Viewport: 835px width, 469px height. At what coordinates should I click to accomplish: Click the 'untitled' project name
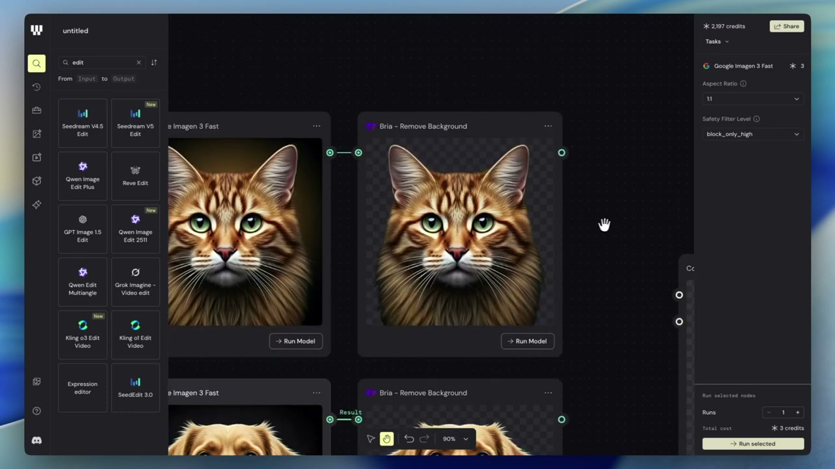[76, 31]
